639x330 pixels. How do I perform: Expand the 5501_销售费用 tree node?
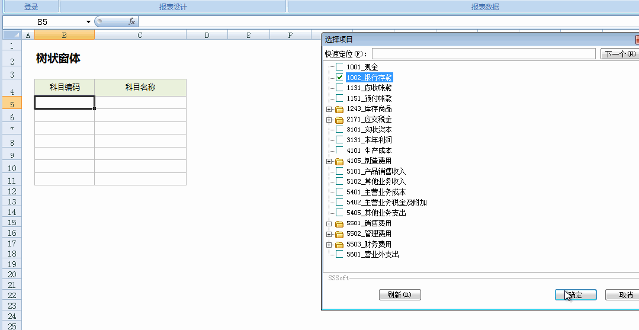point(329,223)
